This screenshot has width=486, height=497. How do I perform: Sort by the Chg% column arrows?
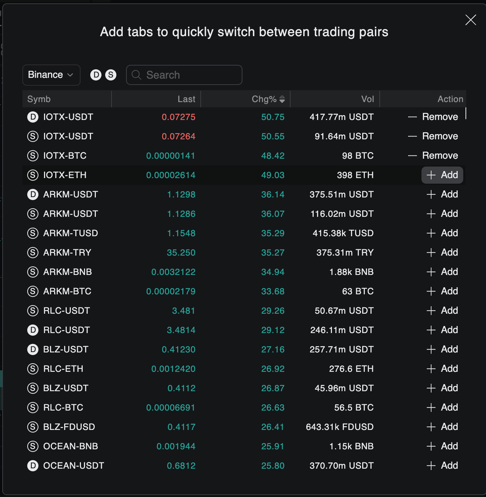[x=282, y=99]
